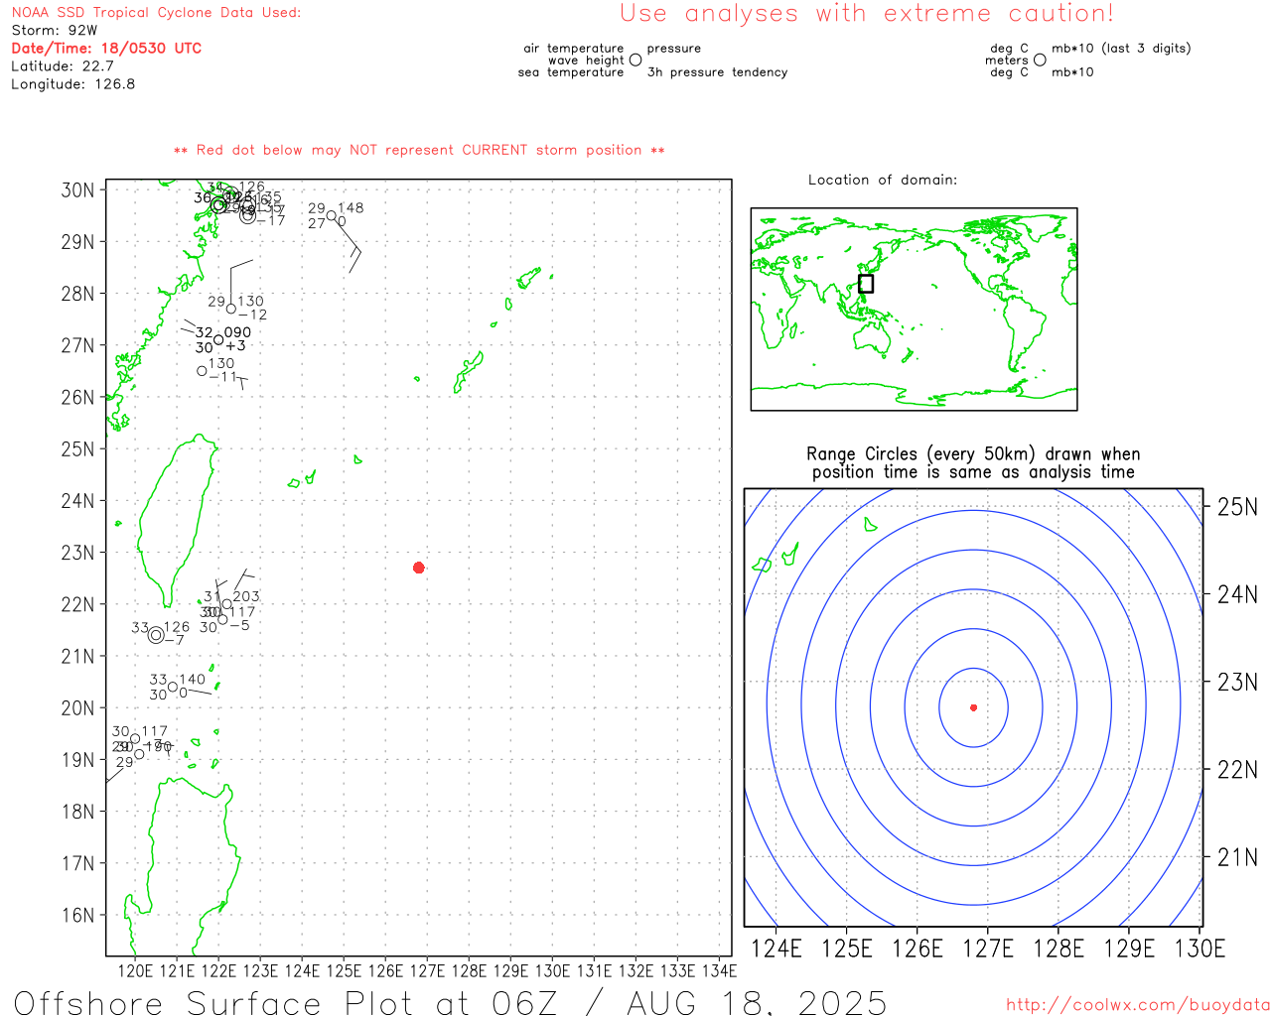
Task: Click the "Range Circles (every 50km)" caption
Action: pyautogui.click(x=973, y=462)
